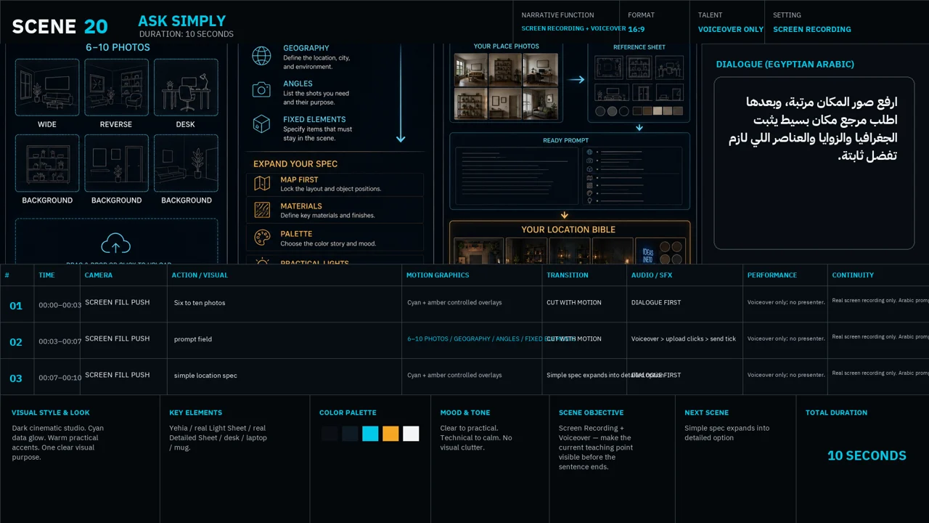This screenshot has width=929, height=523.
Task: Click the Reverse photo tile
Action: click(x=116, y=87)
